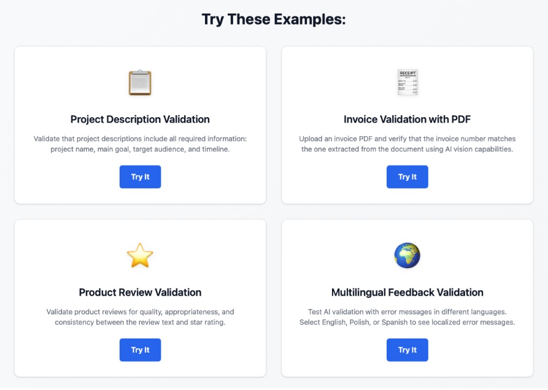Select the Multilingual Feedback Validation heading
The height and width of the screenshot is (390, 548).
407,292
